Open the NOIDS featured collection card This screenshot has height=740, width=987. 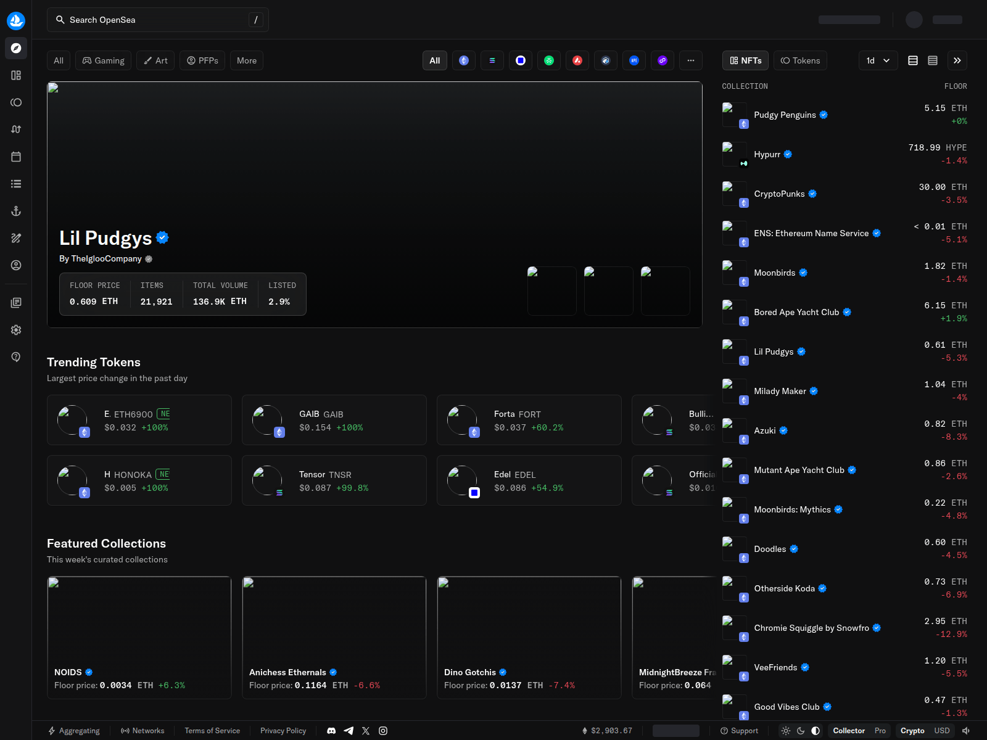click(x=139, y=638)
